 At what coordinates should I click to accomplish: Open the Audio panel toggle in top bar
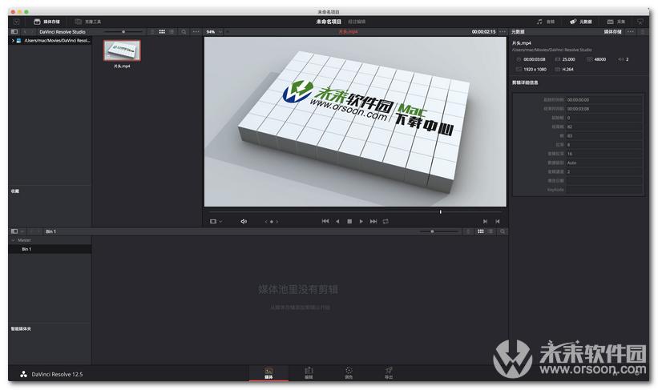[x=546, y=22]
